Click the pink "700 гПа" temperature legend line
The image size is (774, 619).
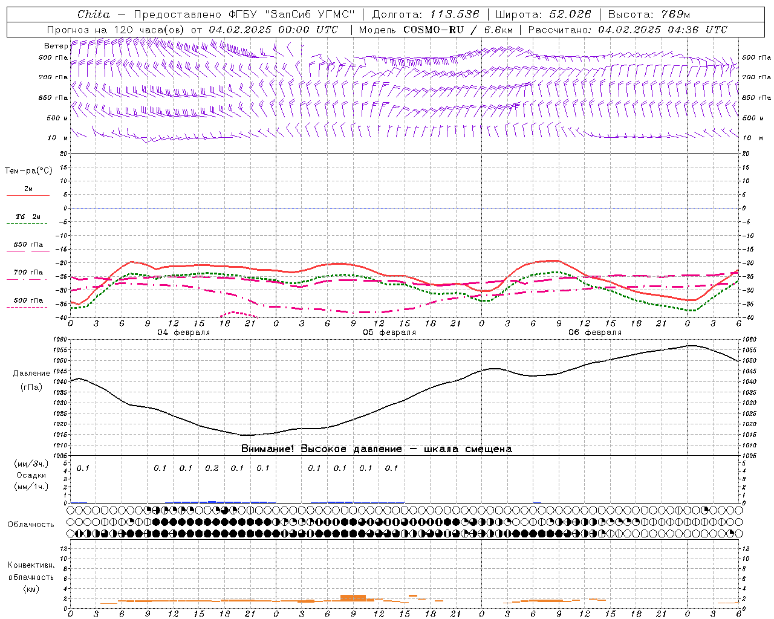(27, 279)
